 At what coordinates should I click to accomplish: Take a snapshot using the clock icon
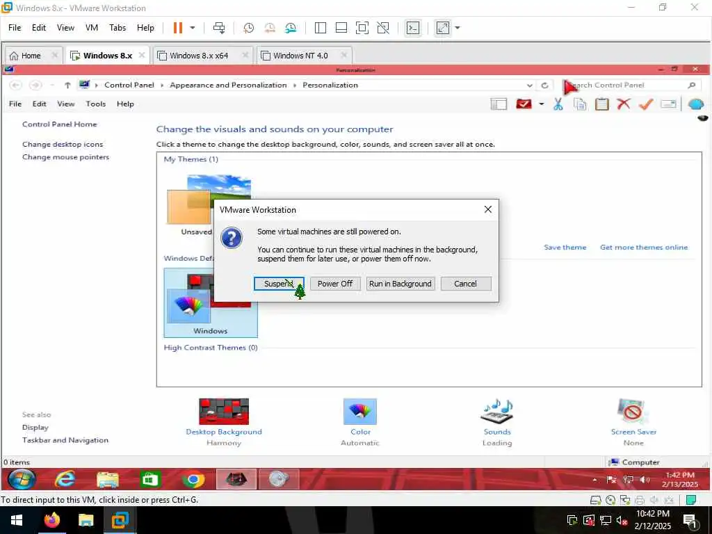(x=248, y=28)
